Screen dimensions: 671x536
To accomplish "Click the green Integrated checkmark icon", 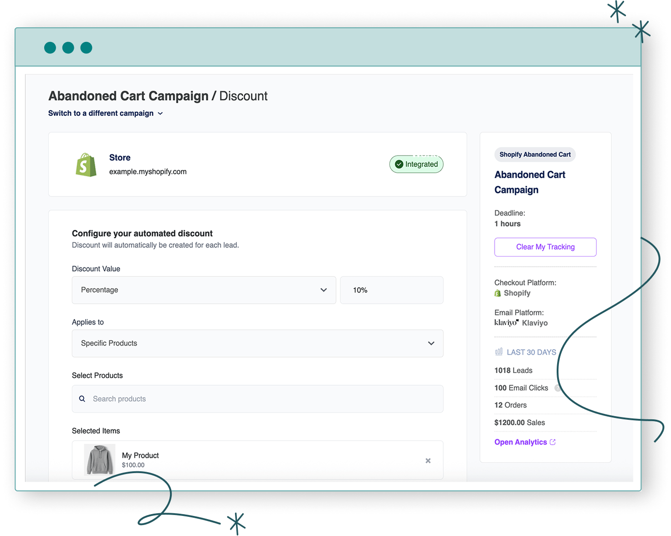I will pos(399,164).
